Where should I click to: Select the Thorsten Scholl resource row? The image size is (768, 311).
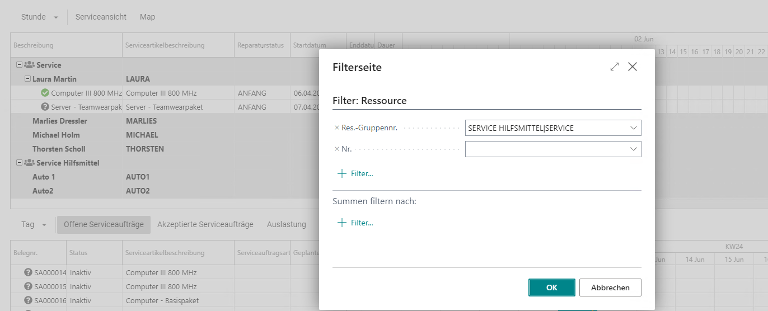point(165,149)
